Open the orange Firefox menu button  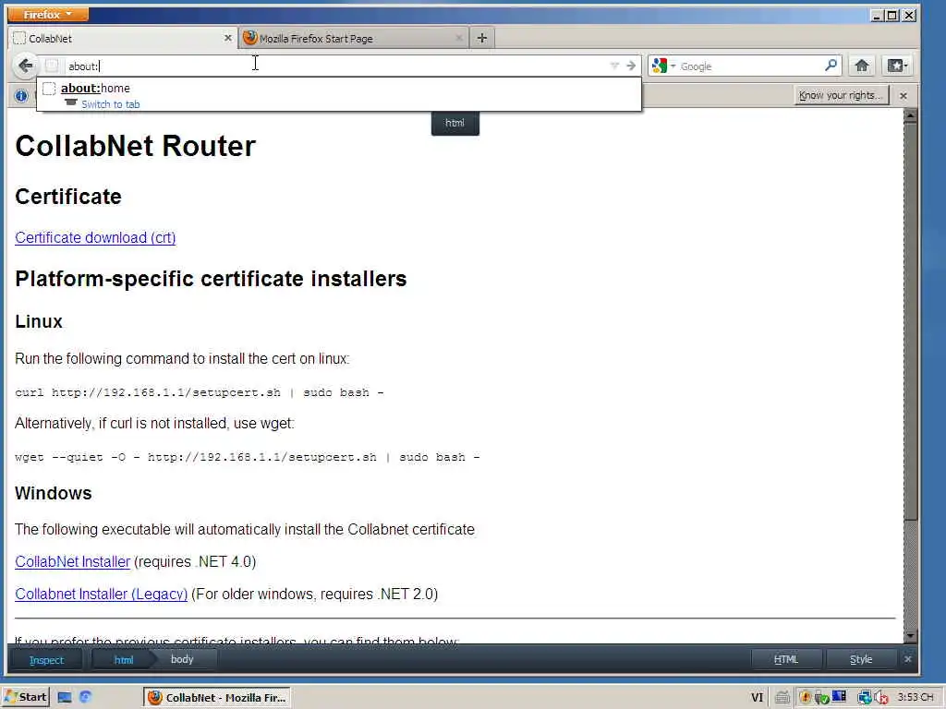[x=48, y=14]
